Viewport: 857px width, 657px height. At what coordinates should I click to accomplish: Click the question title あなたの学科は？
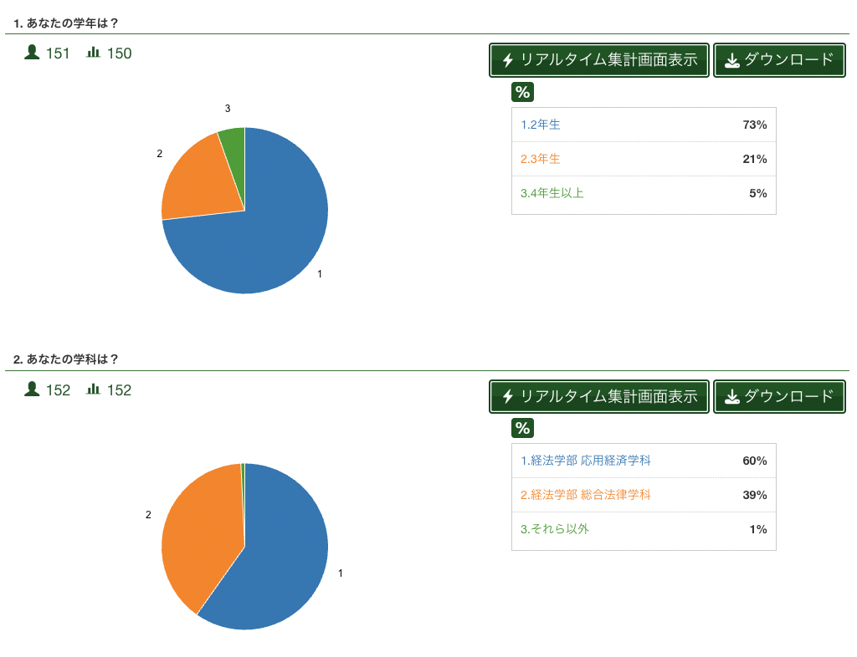click(72, 359)
